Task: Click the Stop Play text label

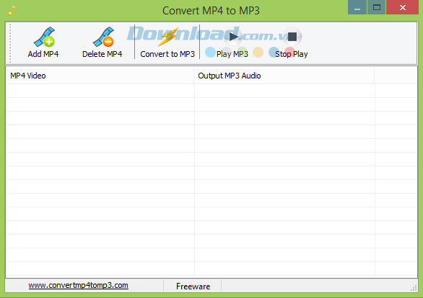Action: pyautogui.click(x=292, y=54)
